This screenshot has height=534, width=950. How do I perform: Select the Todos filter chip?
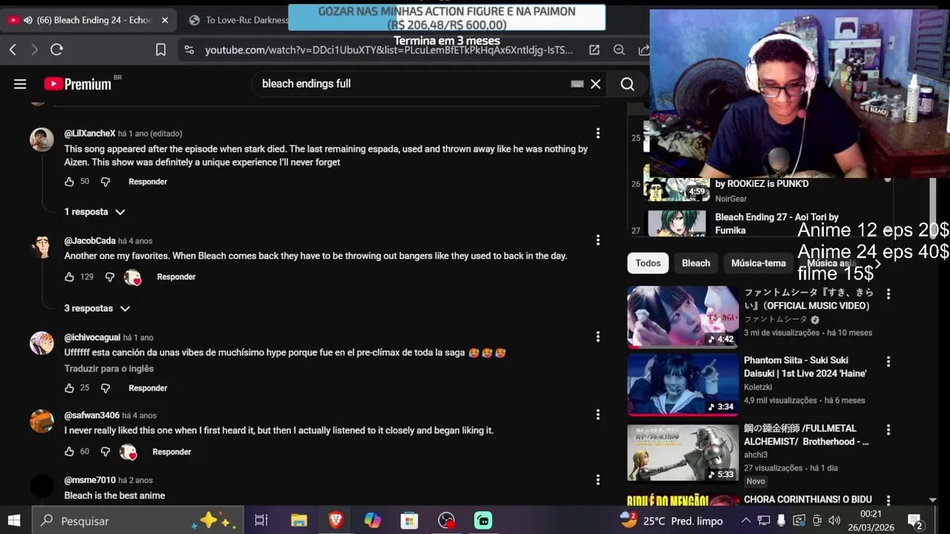point(648,263)
